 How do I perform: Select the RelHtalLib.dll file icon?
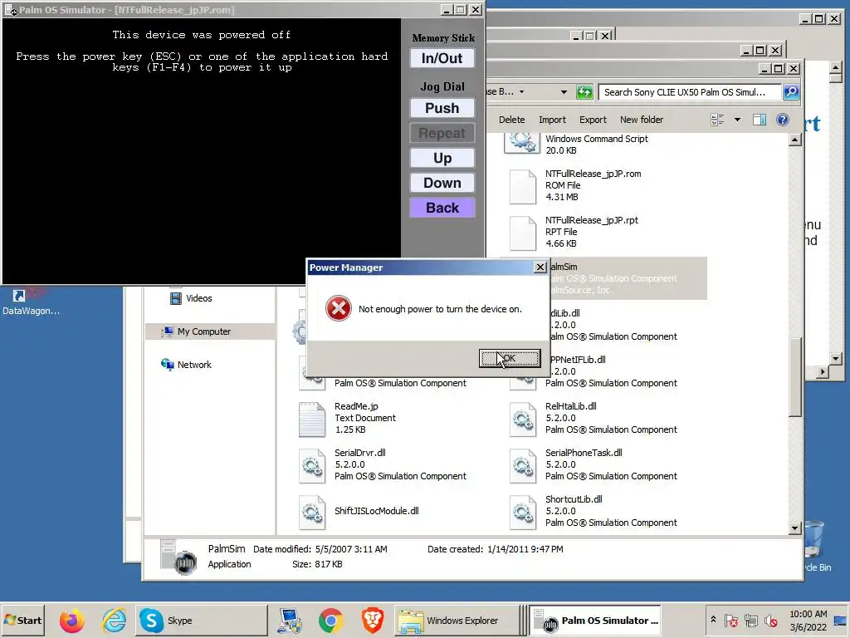523,420
